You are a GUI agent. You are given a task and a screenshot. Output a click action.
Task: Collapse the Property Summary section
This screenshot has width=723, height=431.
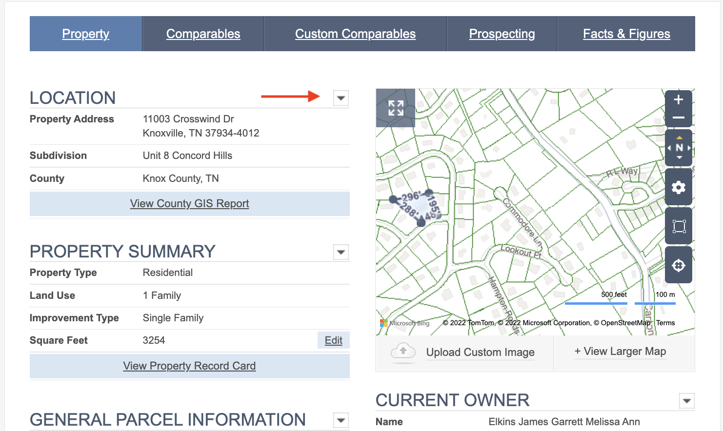point(341,252)
